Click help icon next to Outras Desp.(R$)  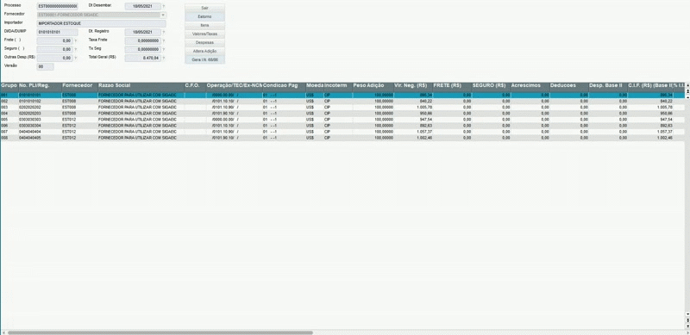click(x=76, y=58)
